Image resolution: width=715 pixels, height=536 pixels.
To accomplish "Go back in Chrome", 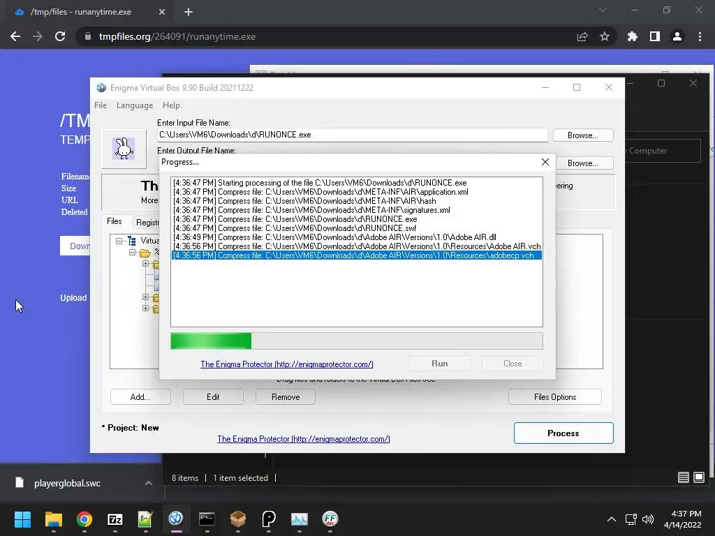I will coord(15,36).
